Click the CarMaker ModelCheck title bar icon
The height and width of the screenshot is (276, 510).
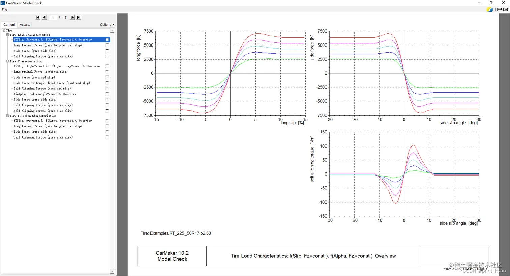[3, 3]
